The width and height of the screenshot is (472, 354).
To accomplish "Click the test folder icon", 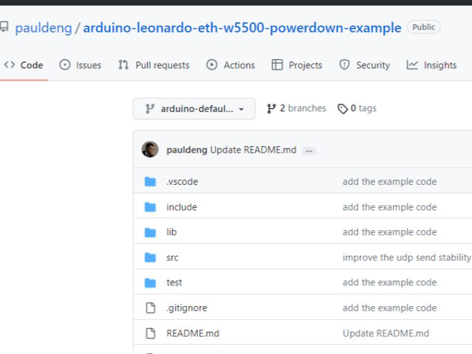I will pos(150,283).
